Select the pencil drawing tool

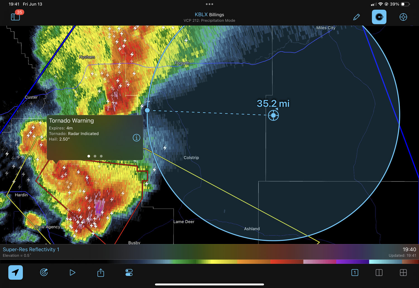point(356,17)
